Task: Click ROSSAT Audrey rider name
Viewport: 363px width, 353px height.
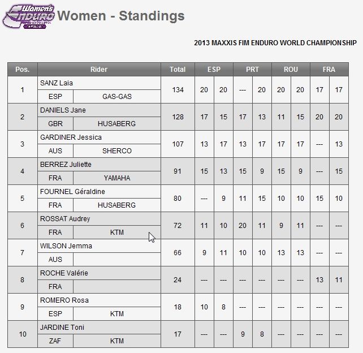Action: (65, 219)
